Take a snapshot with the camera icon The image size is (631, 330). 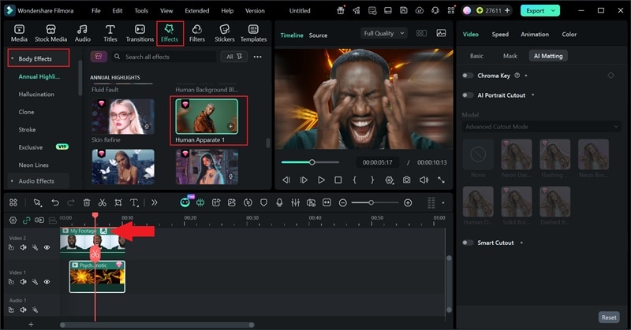[x=407, y=180]
